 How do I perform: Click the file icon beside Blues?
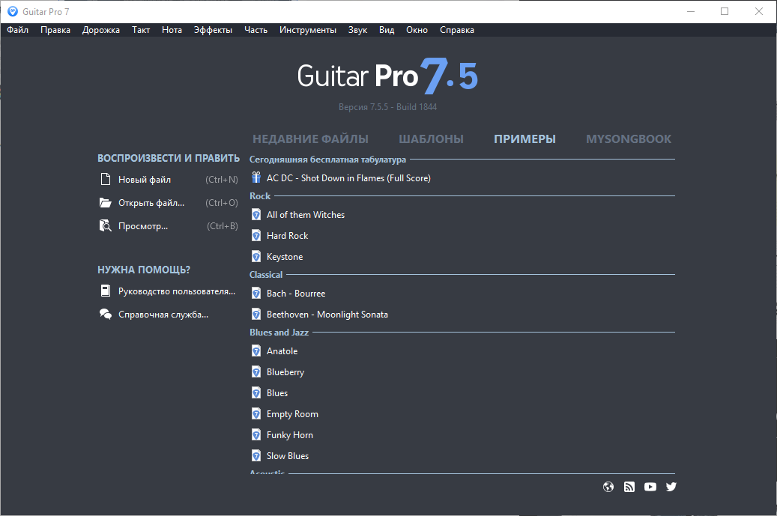point(256,392)
